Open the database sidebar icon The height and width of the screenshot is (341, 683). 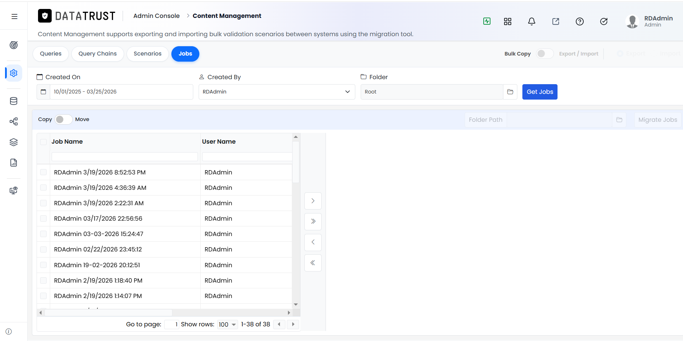14,101
